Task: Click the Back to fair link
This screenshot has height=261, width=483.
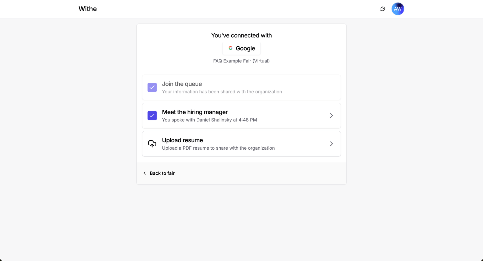Action: point(162,173)
